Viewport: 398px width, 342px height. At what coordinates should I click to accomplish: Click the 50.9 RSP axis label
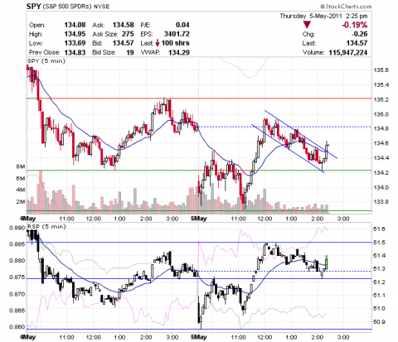[x=380, y=322]
